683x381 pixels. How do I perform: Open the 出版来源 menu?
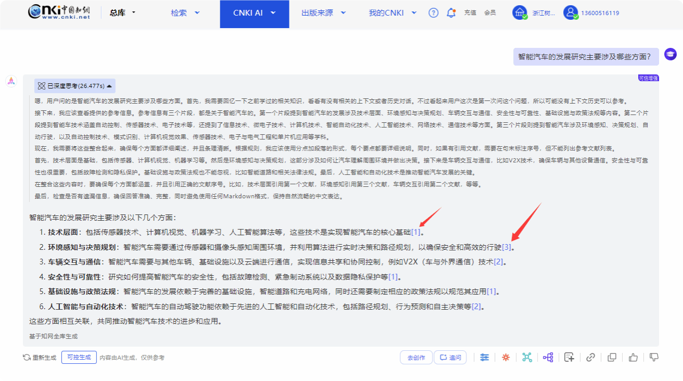[x=324, y=13]
